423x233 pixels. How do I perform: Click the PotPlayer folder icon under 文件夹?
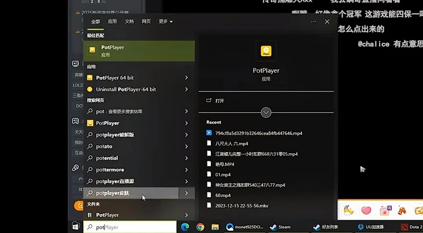90,215
